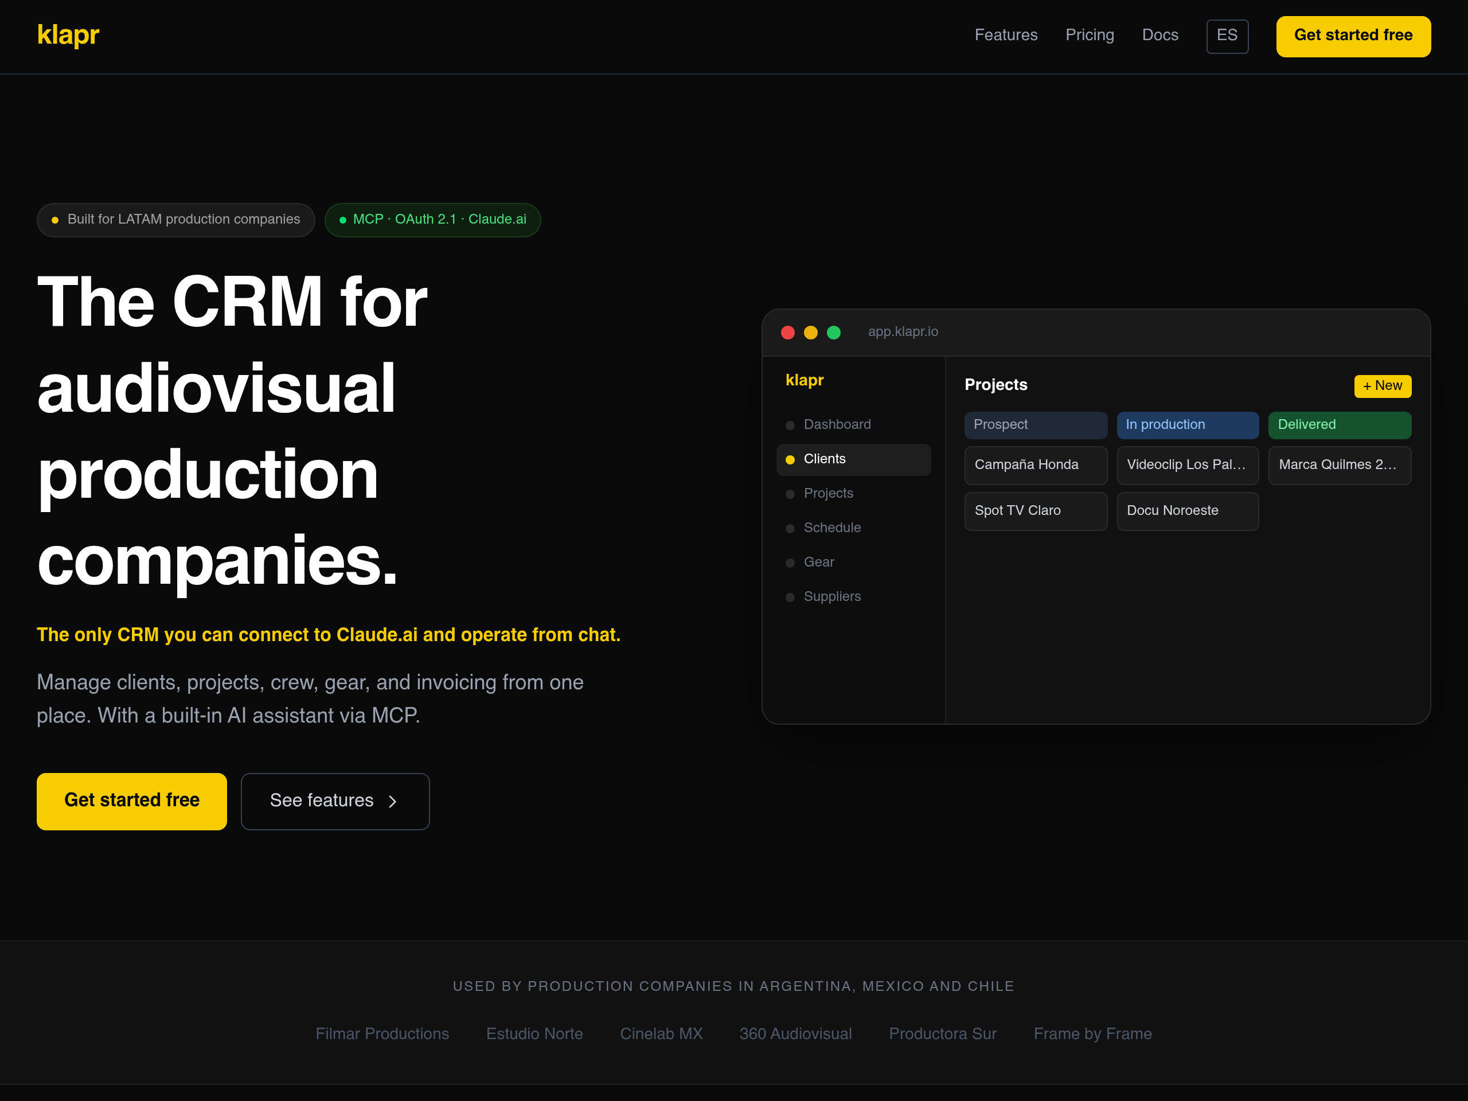
Task: Open Projects in the app sidebar
Action: [853, 494]
